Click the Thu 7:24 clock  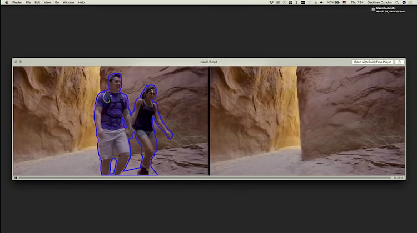[357, 2]
